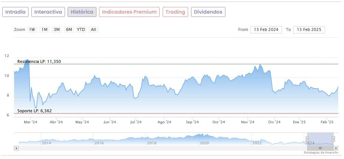This screenshot has height=159, width=344.
Task: Open the To date field
Action: point(309,30)
